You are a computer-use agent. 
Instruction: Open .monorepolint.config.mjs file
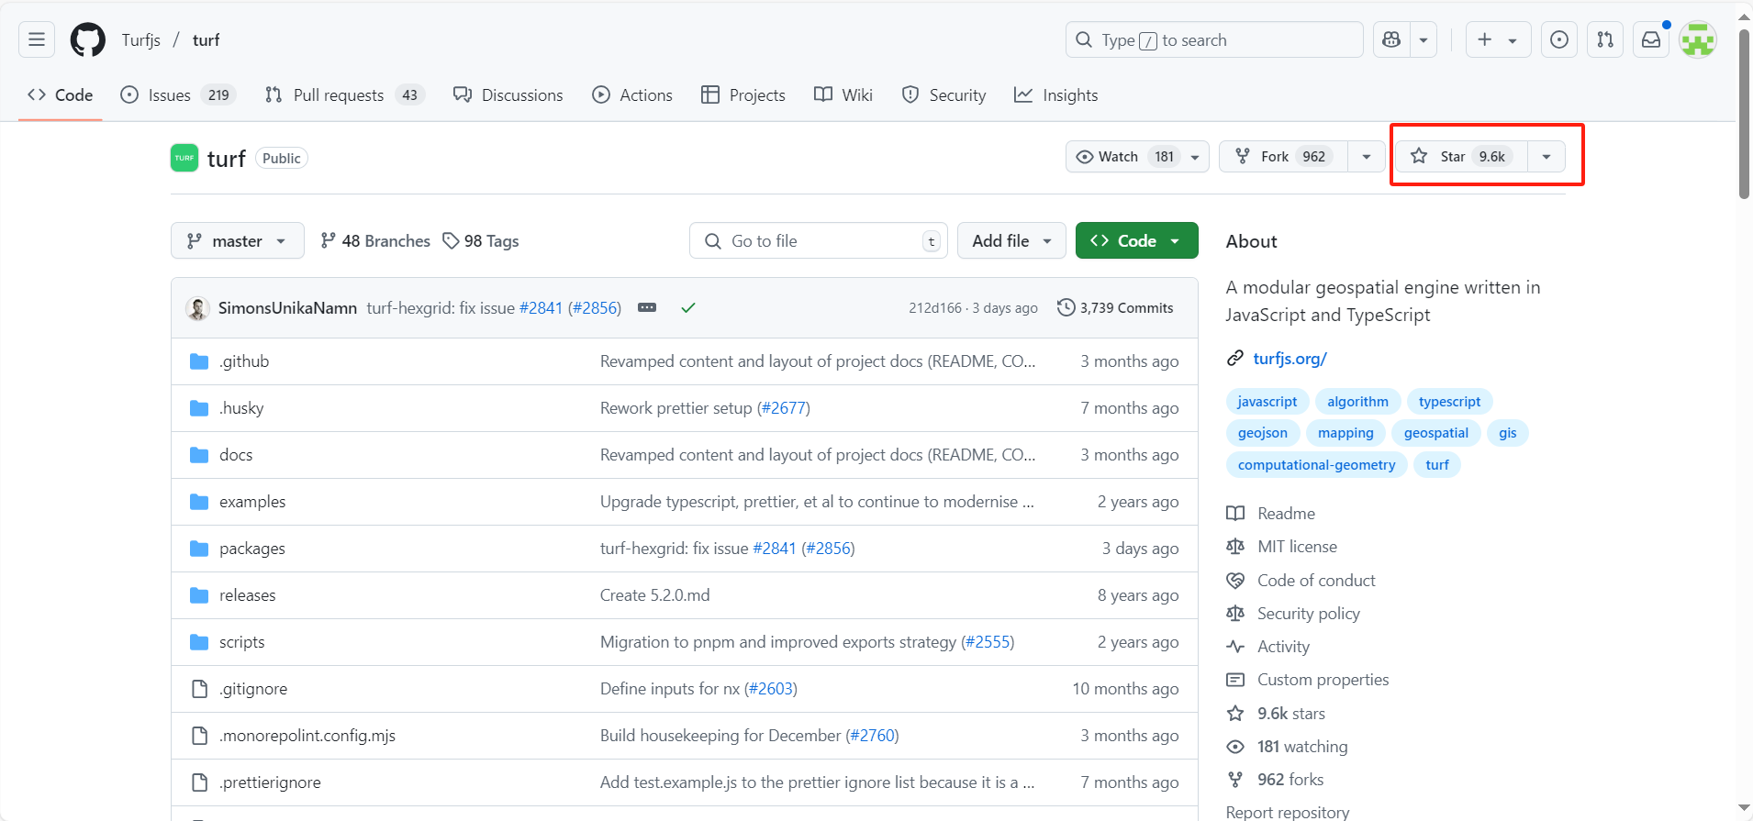coord(307,736)
